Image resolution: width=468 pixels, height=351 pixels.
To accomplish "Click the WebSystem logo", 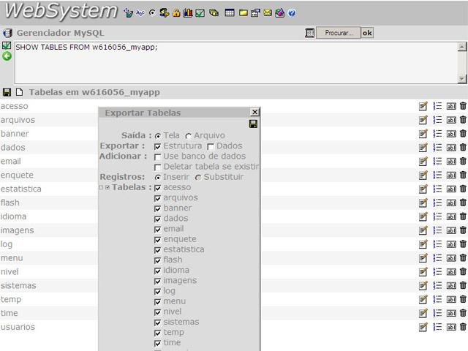I will coord(61,12).
